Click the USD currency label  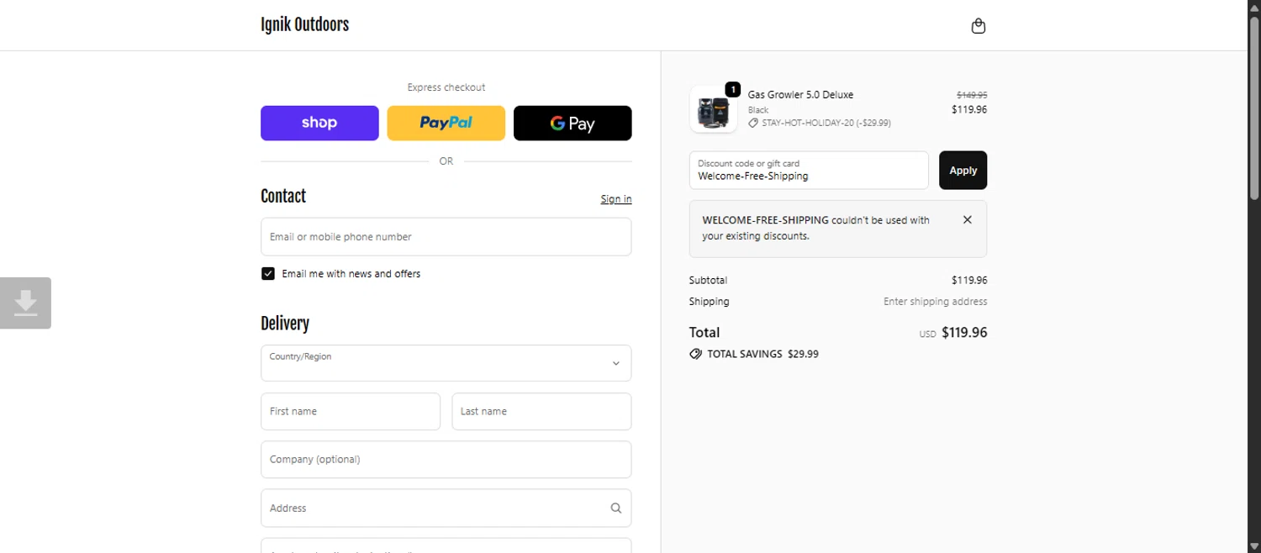pyautogui.click(x=927, y=334)
